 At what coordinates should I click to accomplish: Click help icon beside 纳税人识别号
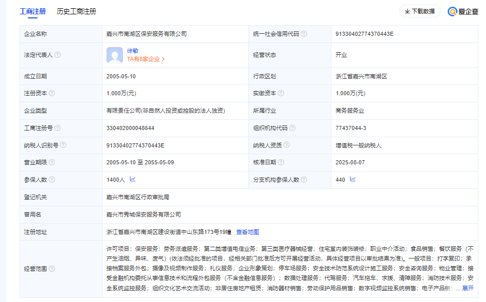click(63, 145)
